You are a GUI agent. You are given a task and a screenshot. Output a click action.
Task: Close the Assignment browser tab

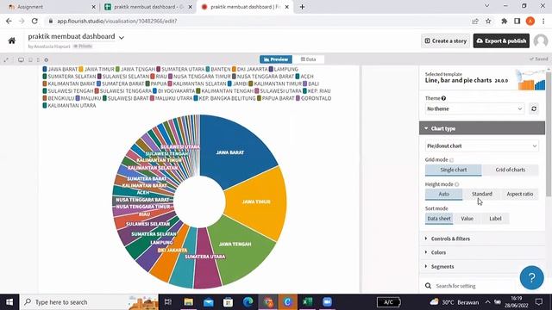(x=93, y=7)
